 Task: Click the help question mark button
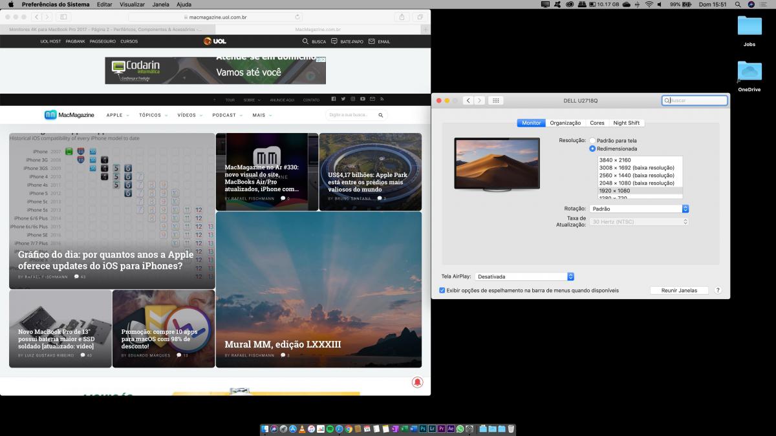pyautogui.click(x=718, y=291)
